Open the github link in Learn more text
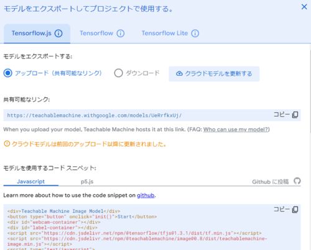The image size is (311, 250). coord(146,195)
